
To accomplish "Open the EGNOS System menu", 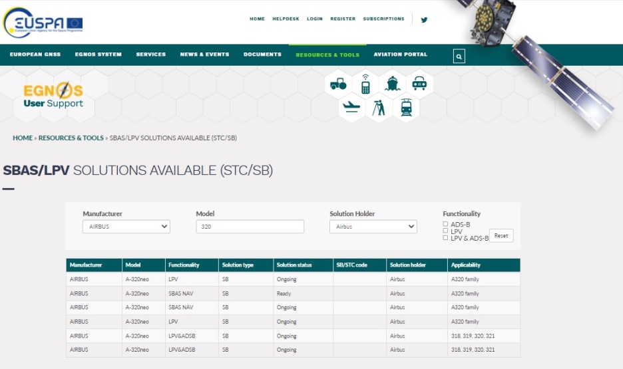I will (98, 55).
